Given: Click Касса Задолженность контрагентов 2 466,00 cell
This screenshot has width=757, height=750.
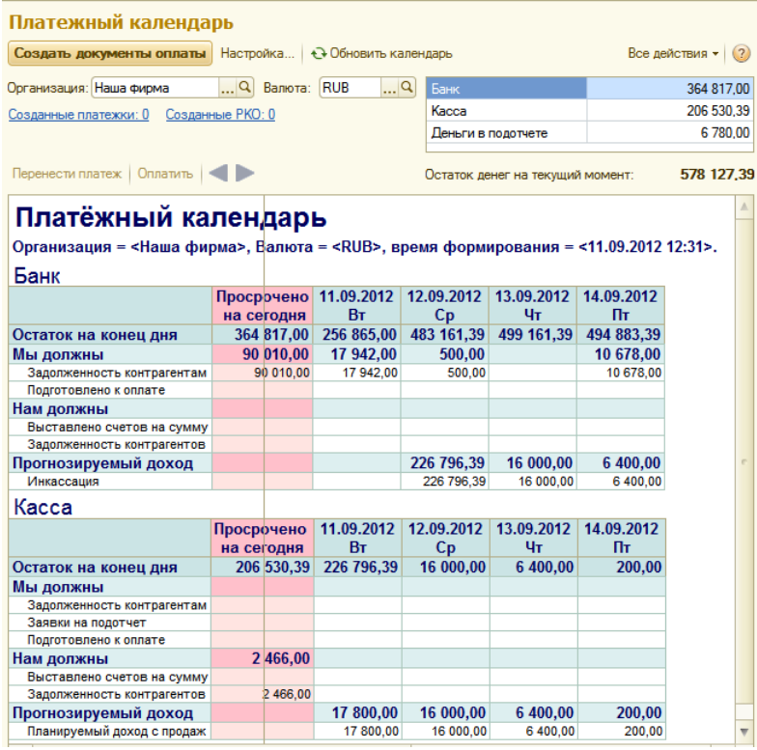Looking at the screenshot, I should point(263,694).
